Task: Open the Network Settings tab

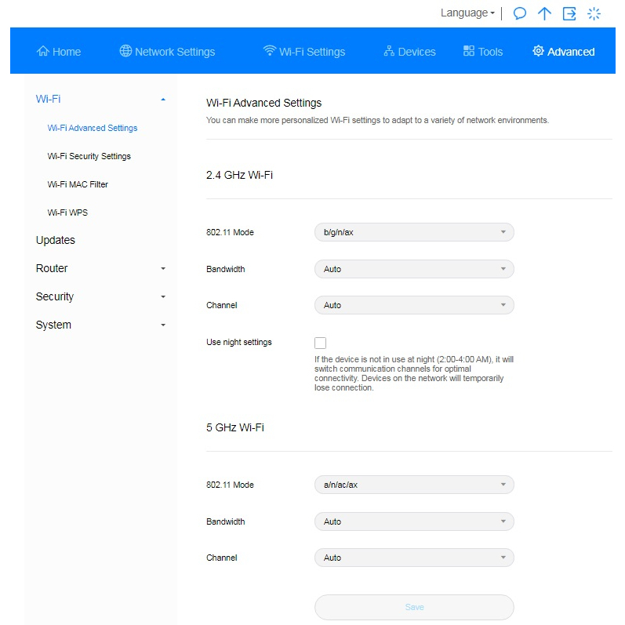Action: pyautogui.click(x=167, y=52)
